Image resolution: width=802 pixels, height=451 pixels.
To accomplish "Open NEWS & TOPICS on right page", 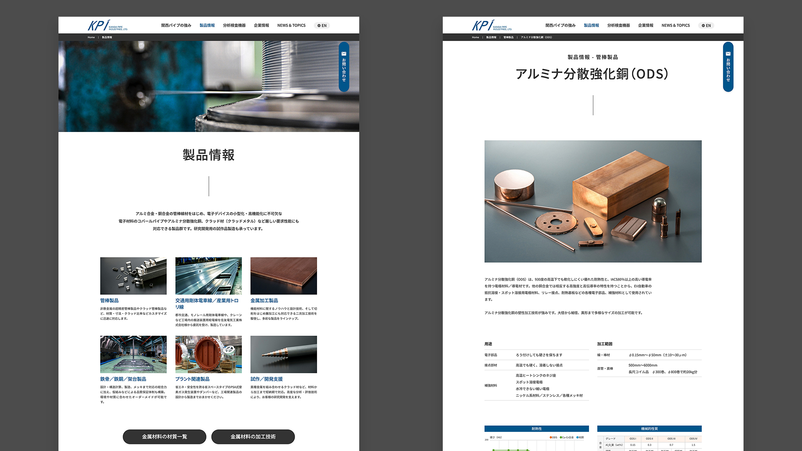I will point(675,25).
